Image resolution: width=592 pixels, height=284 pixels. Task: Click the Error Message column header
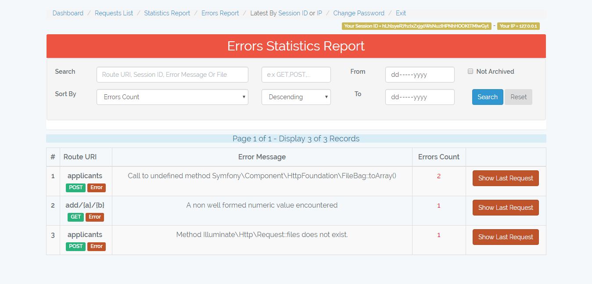[262, 157]
